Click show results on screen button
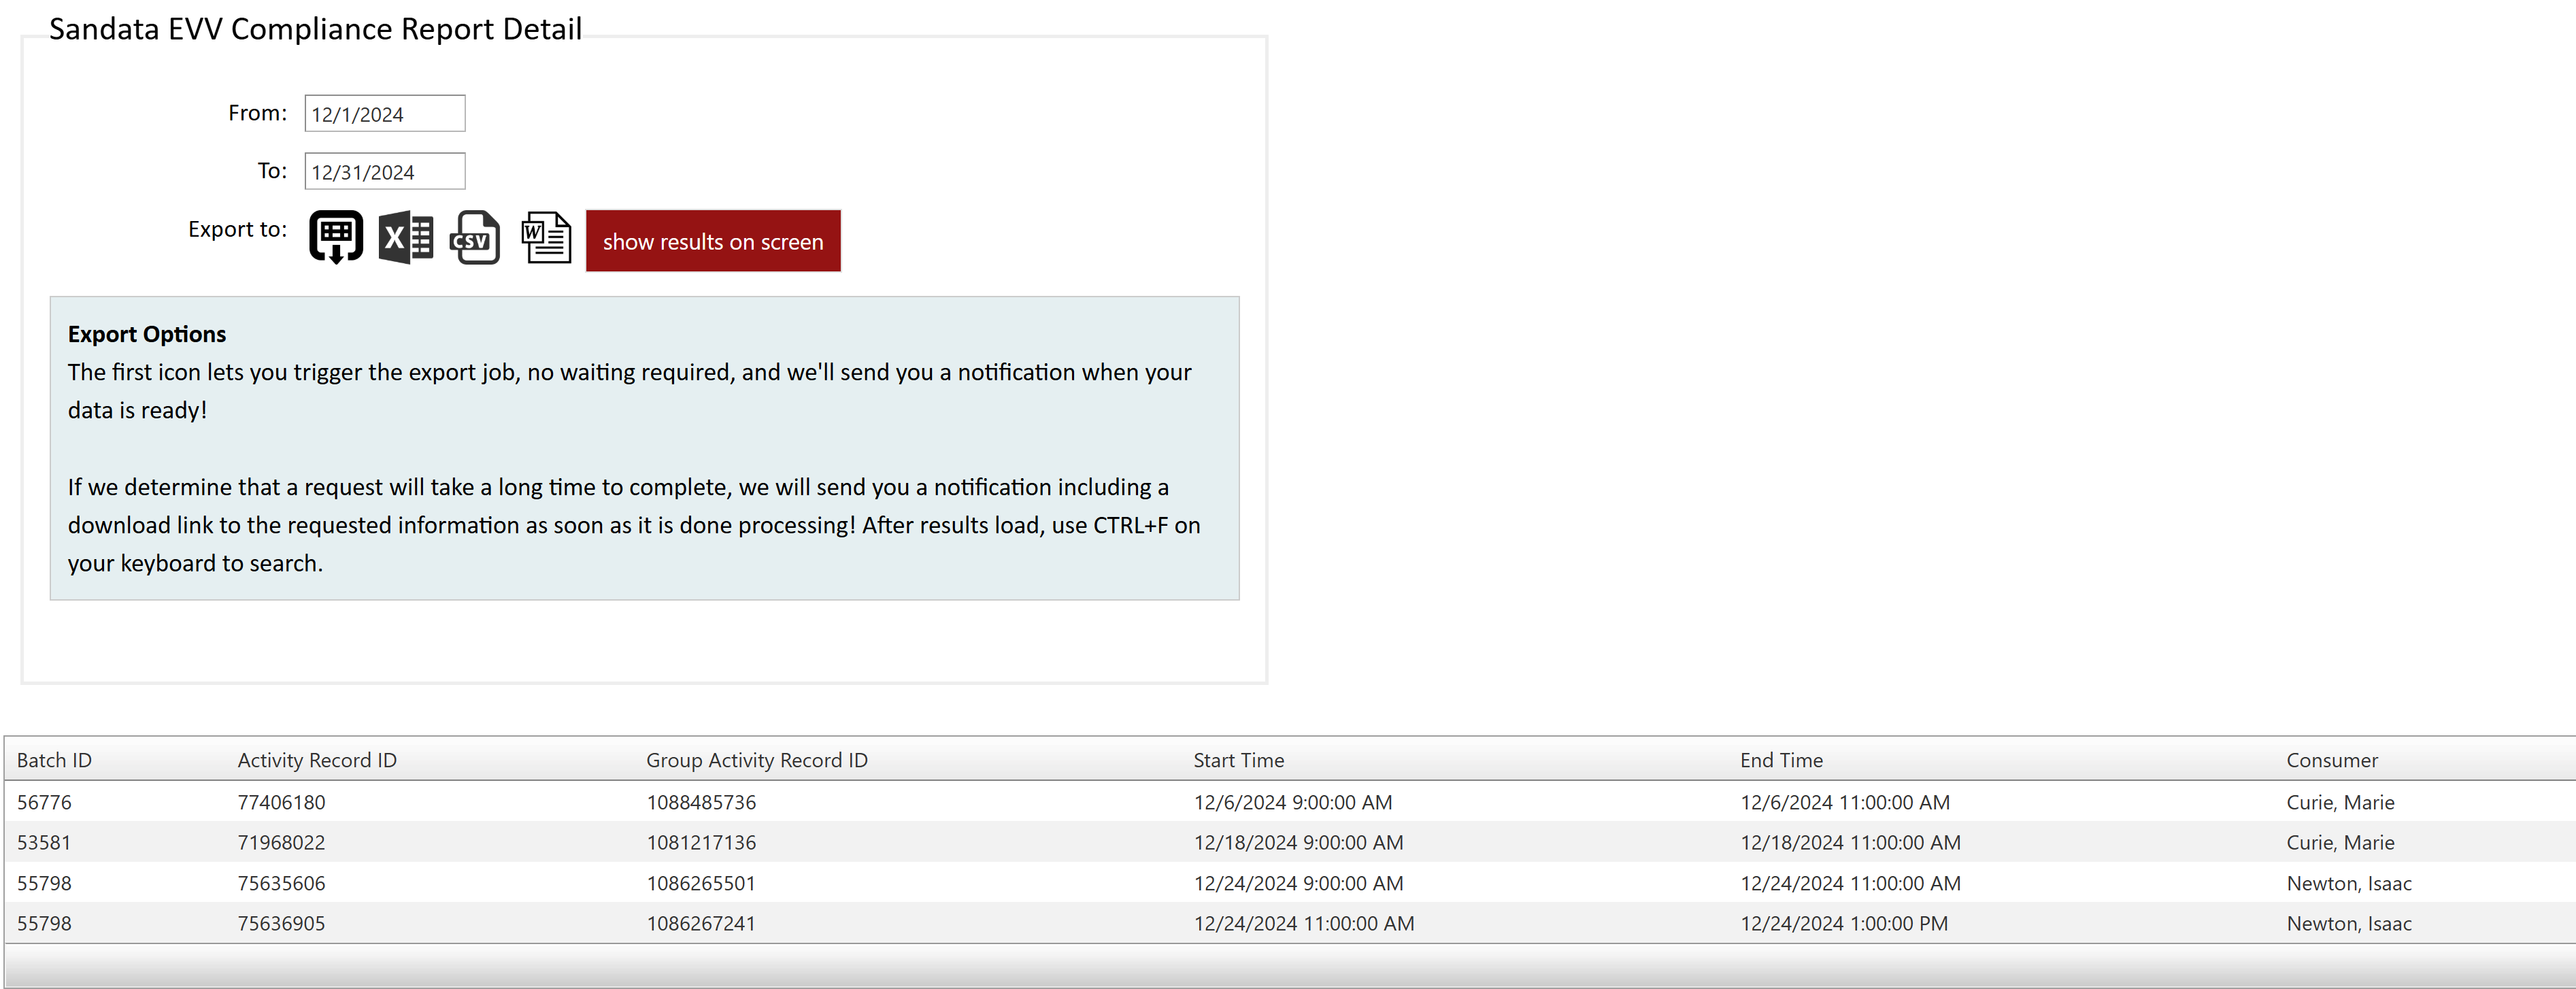 pyautogui.click(x=713, y=241)
